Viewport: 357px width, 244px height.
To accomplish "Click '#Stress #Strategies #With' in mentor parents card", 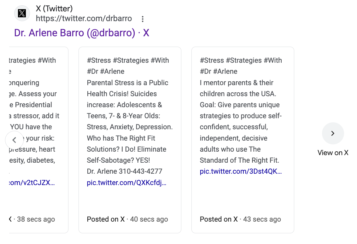I will pos(241,60).
